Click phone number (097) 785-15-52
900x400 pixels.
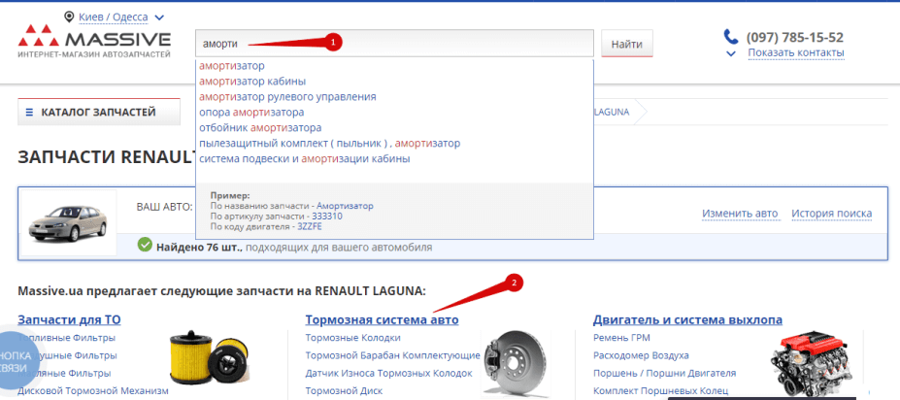(x=794, y=38)
